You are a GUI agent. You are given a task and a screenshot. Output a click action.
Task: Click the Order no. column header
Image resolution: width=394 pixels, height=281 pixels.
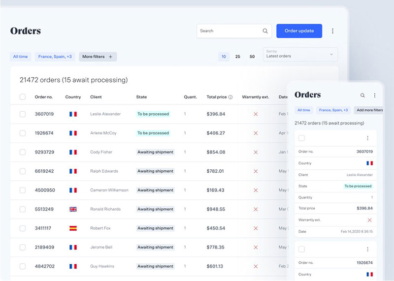pyautogui.click(x=44, y=97)
